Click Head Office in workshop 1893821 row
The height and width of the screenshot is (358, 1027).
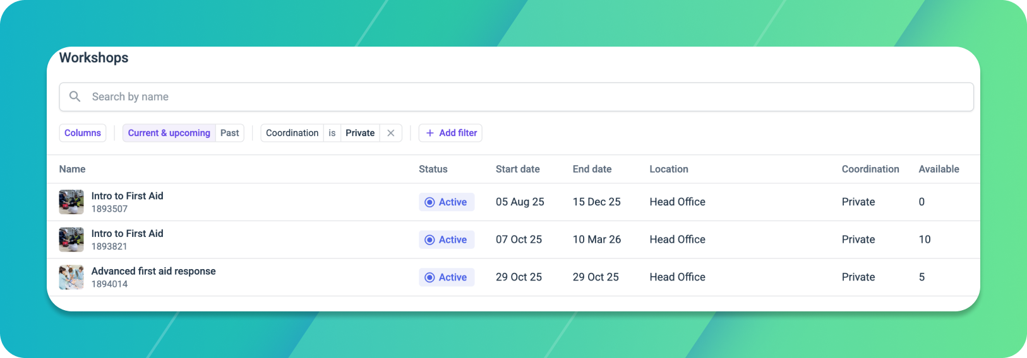point(678,240)
